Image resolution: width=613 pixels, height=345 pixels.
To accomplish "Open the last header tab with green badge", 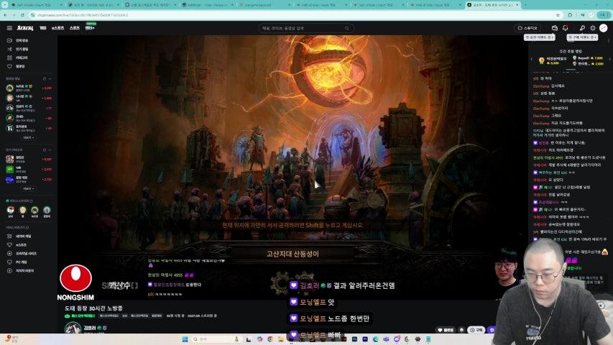I will [x=90, y=27].
